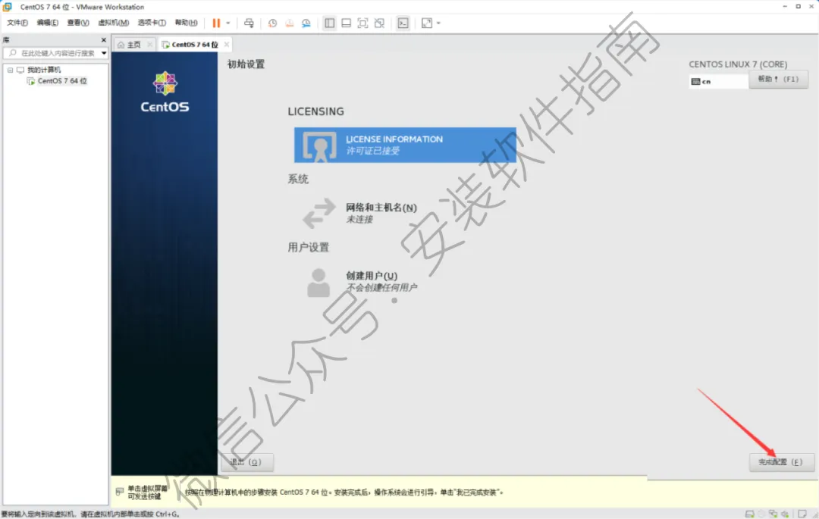Click the network arrows icon
This screenshot has height=519, width=819.
(319, 213)
